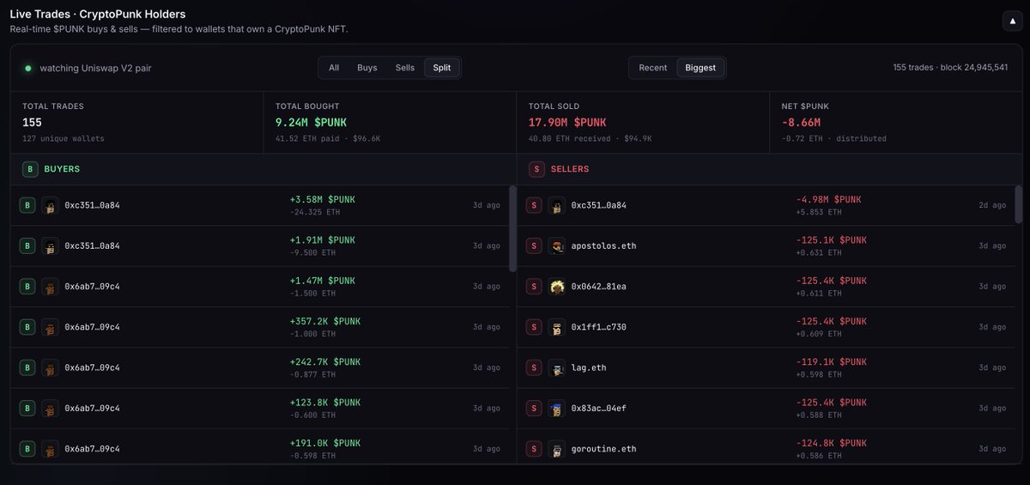
Task: Open the apostolos.eth punk avatar
Action: pos(557,246)
